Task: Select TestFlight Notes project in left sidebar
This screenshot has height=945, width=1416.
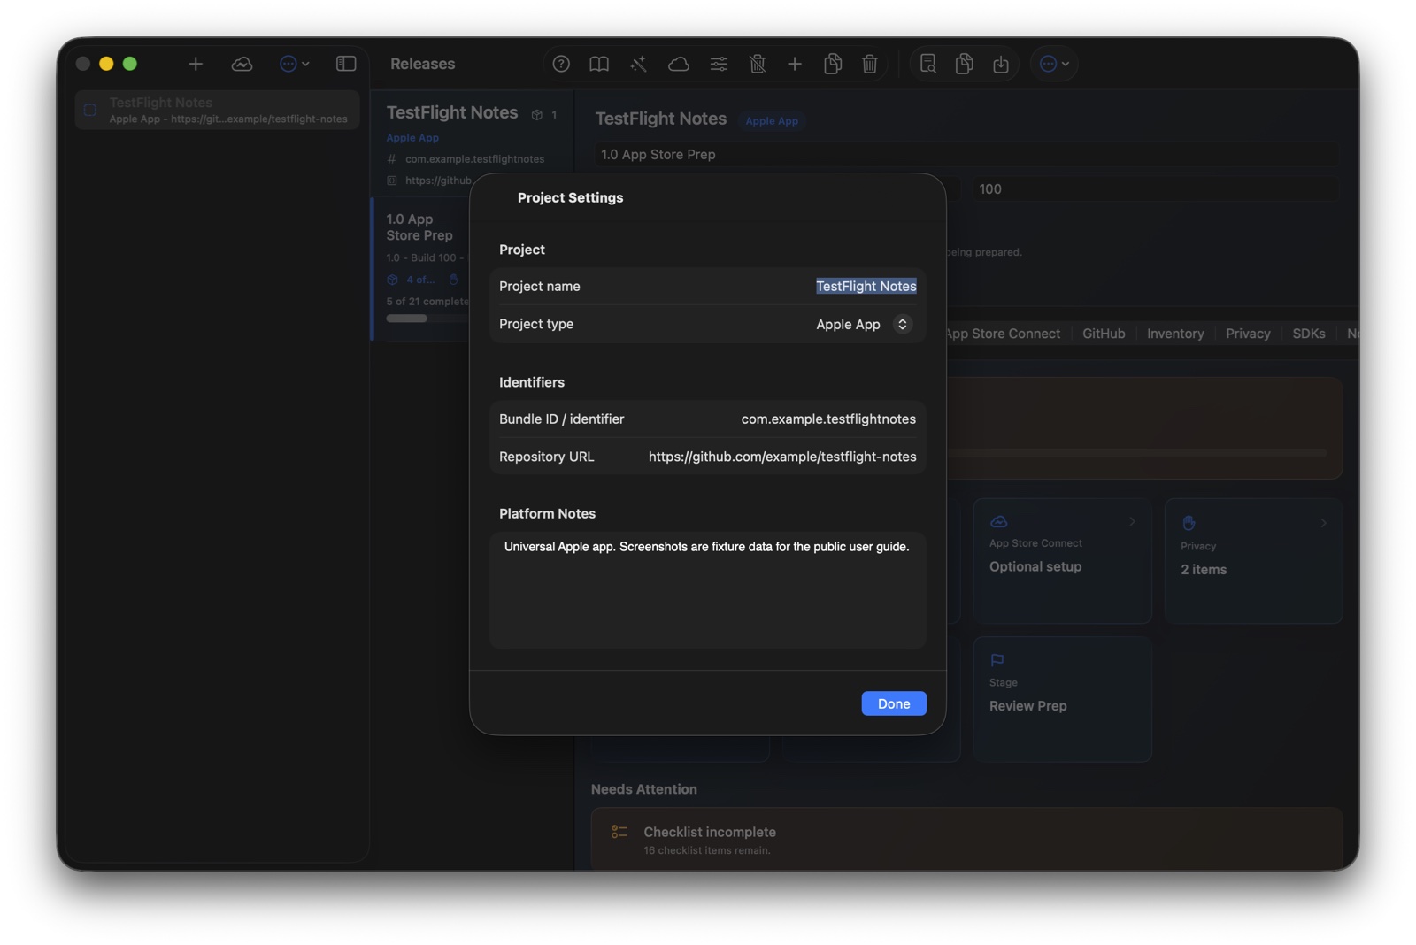Action: [218, 110]
